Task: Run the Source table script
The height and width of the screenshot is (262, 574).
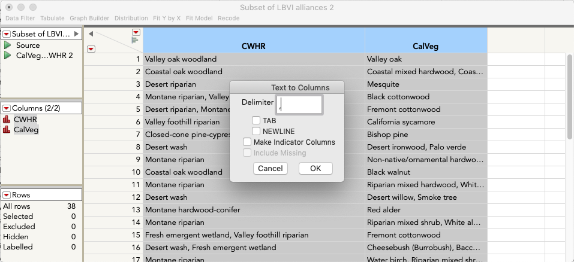Action: pos(7,45)
